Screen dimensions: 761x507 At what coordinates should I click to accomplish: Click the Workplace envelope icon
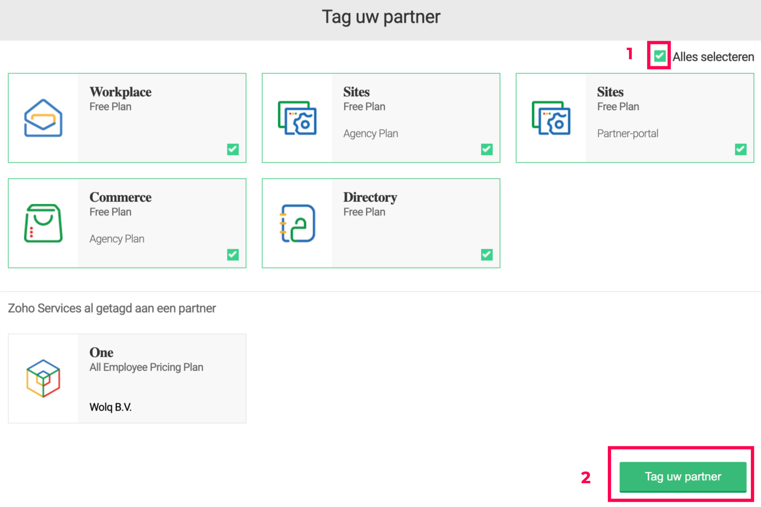pos(43,118)
